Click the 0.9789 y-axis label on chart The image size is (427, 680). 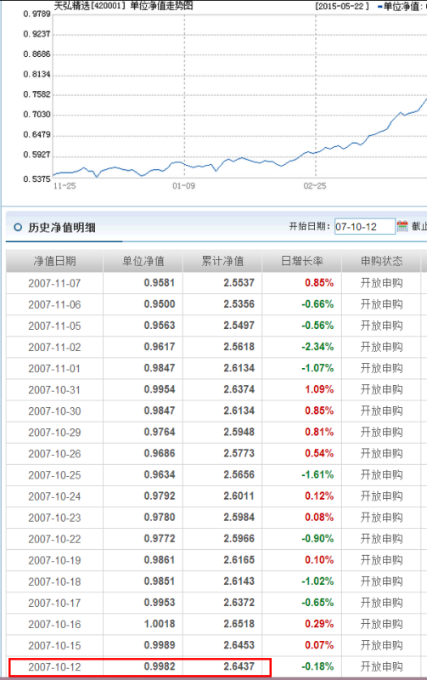point(37,14)
